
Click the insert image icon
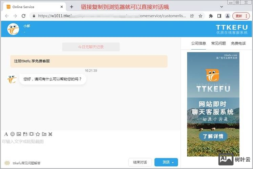(19, 134)
